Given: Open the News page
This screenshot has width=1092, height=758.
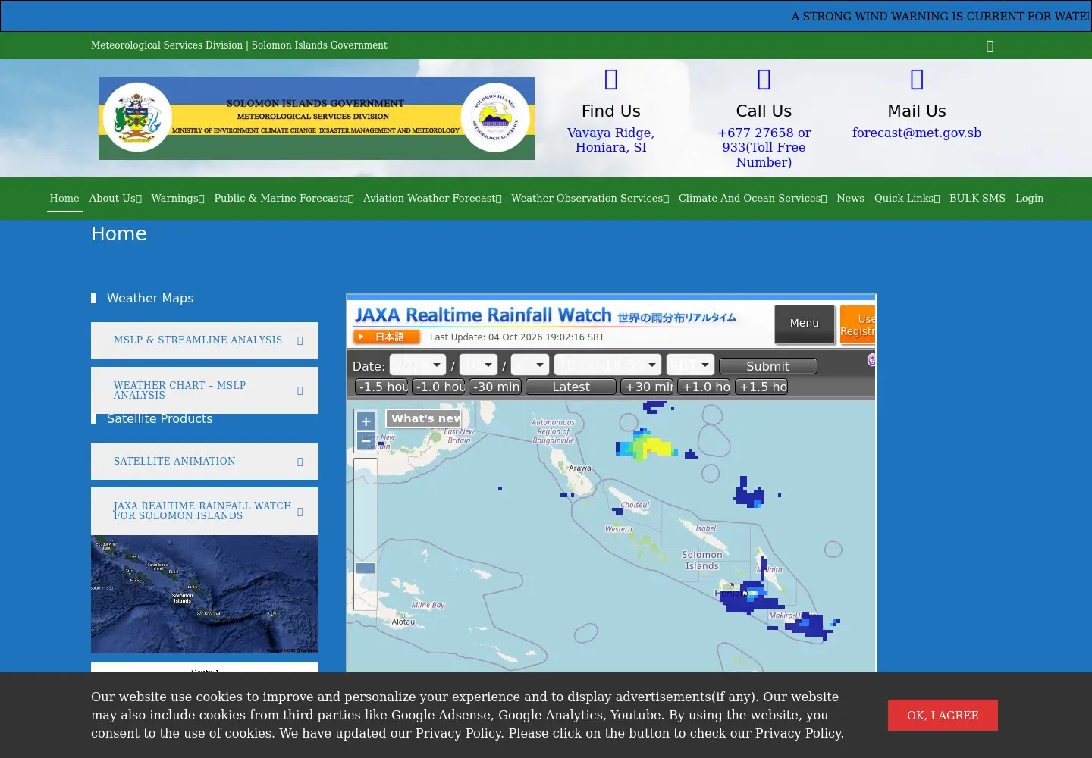Looking at the screenshot, I should (x=850, y=199).
